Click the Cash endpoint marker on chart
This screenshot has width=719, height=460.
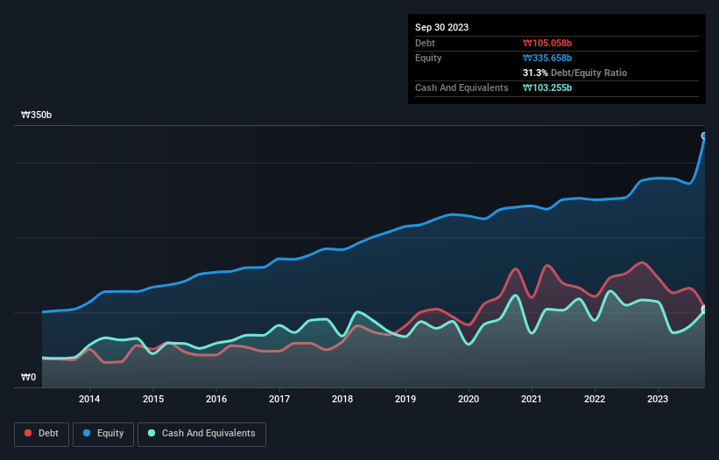pyautogui.click(x=704, y=310)
